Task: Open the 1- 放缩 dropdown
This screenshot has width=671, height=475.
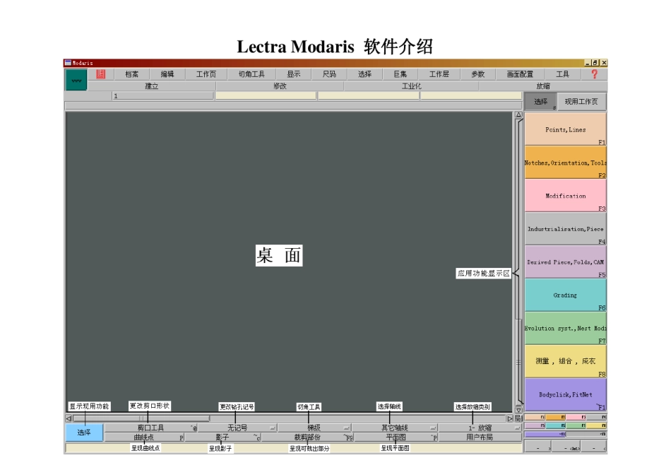Action: coord(480,428)
